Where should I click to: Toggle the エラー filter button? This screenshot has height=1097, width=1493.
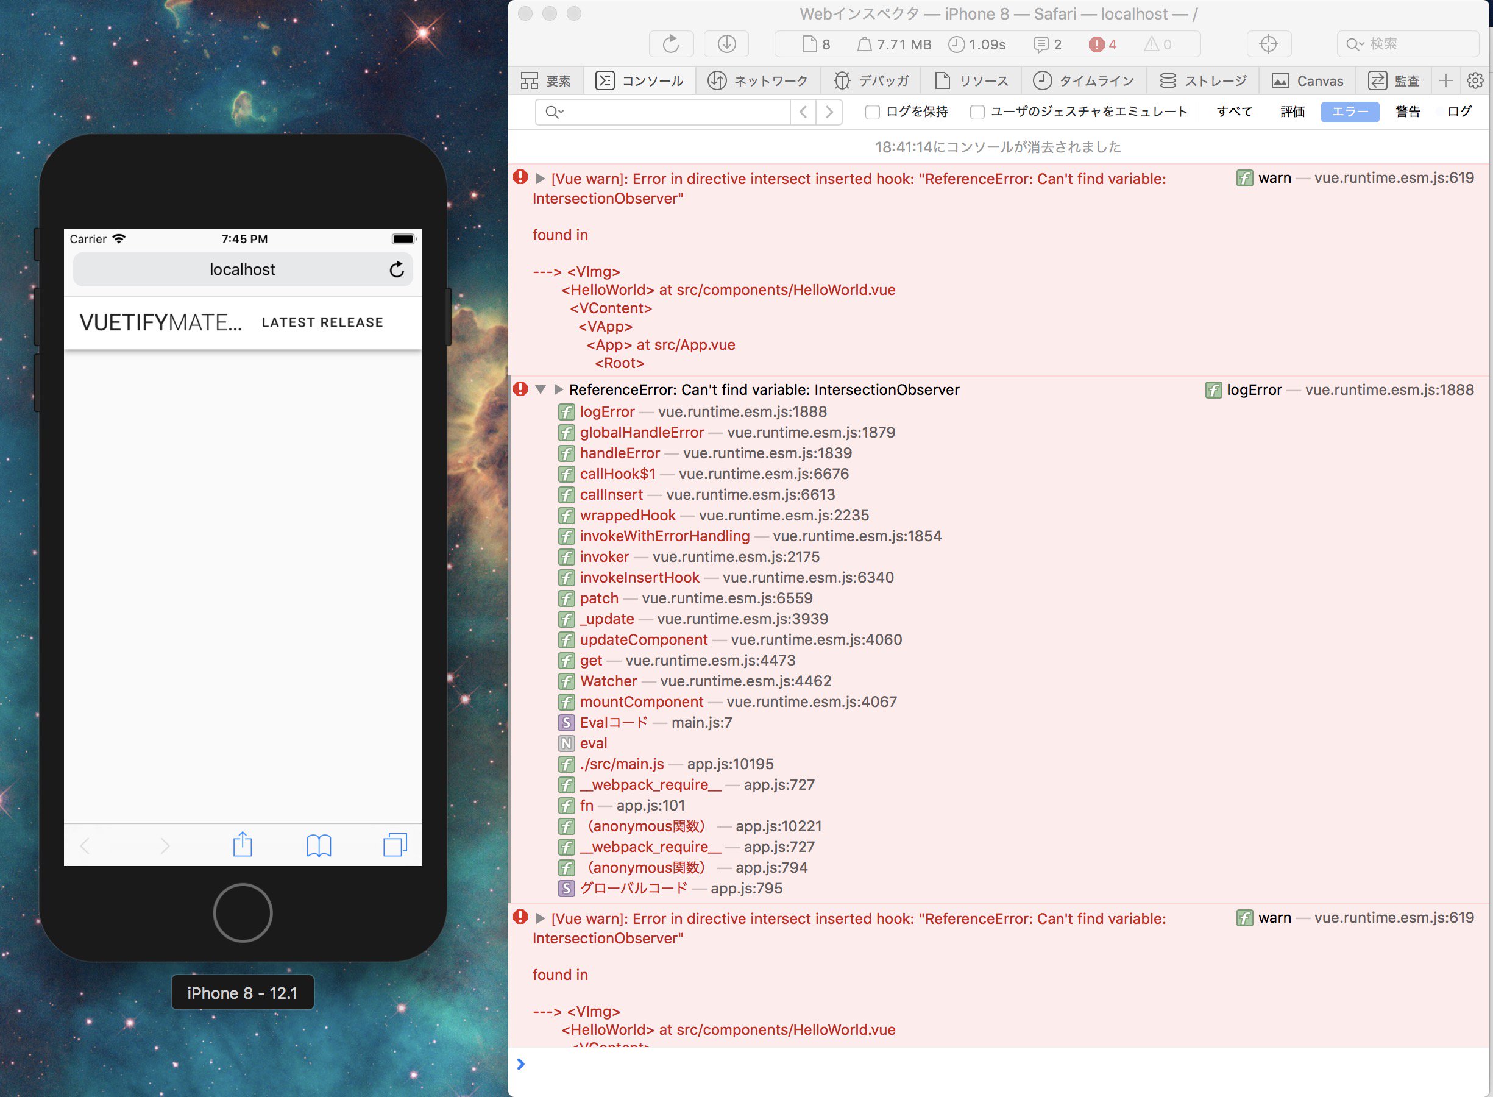pos(1350,112)
